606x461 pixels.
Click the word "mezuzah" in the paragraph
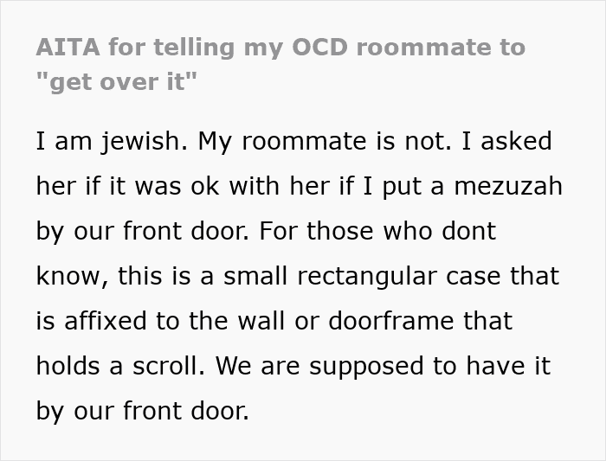tap(508, 186)
